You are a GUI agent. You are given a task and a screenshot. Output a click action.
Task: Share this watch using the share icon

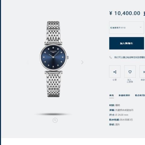(x=115, y=72)
